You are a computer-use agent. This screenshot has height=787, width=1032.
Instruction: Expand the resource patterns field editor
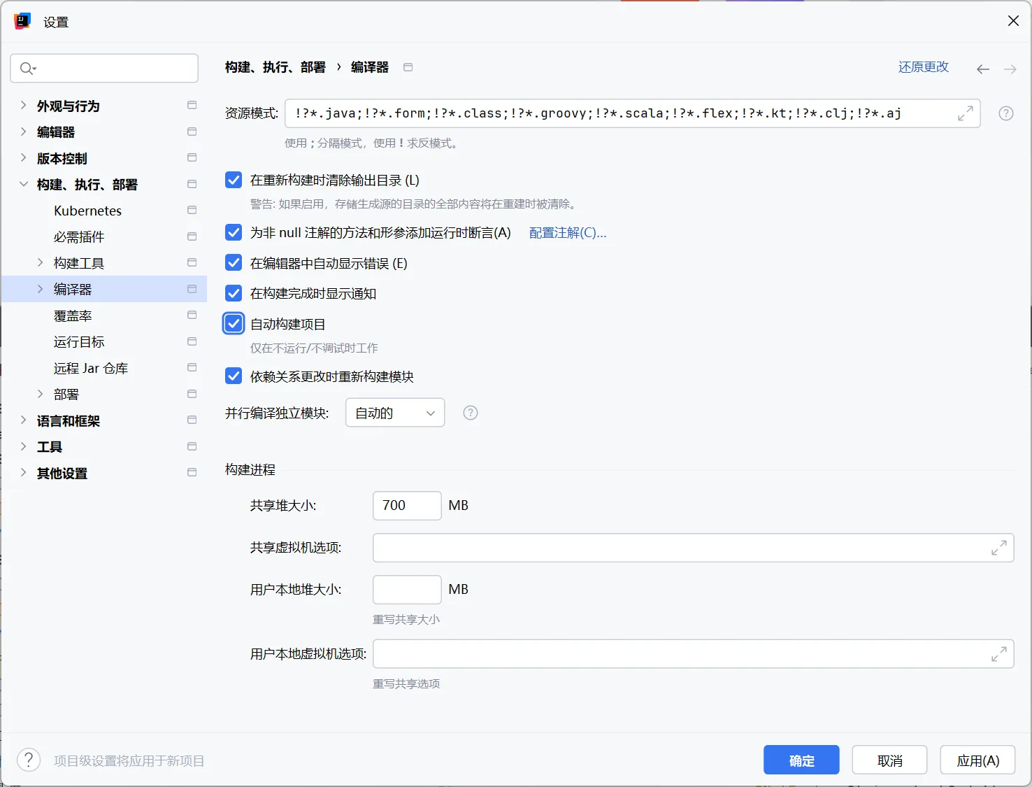click(965, 113)
